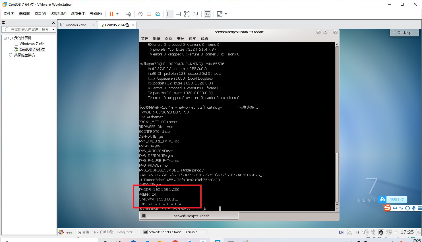Toggle the thumbnail bar view button

pos(178,14)
